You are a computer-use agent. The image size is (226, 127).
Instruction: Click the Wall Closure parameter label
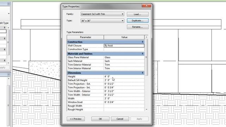click(75, 46)
